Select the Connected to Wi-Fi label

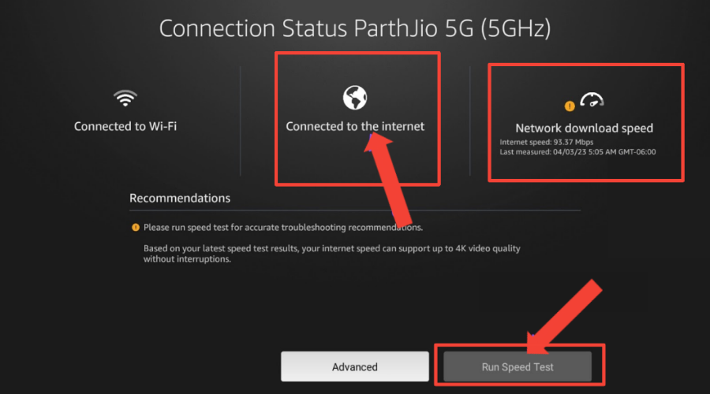point(125,126)
